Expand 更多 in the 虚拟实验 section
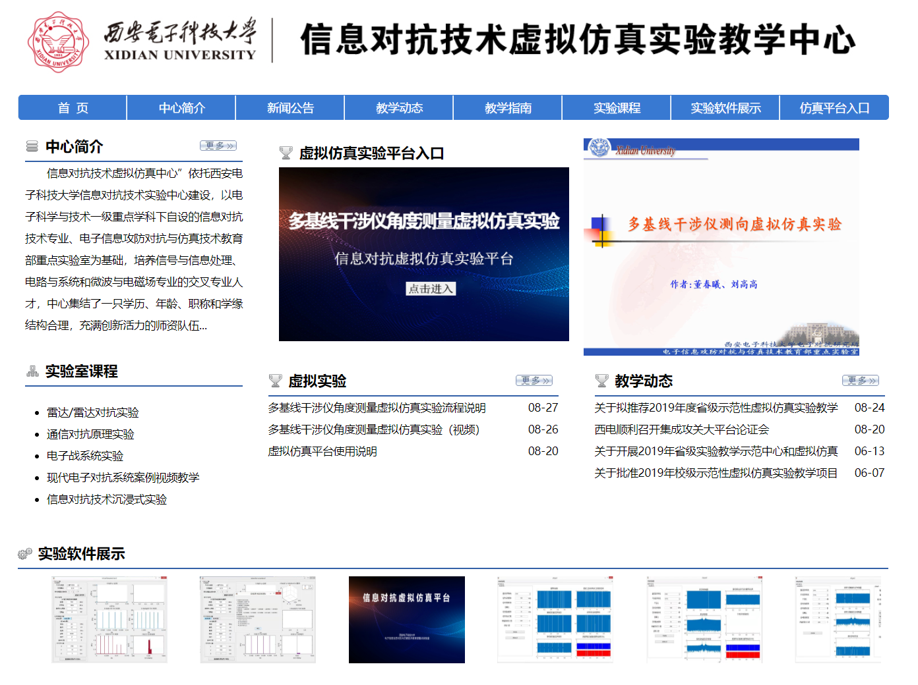 [534, 381]
